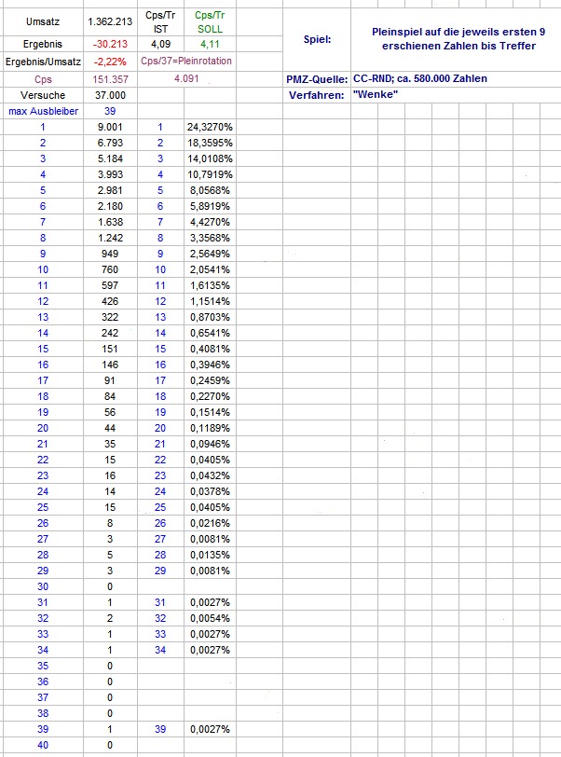Select percentage 24,3270%

click(x=210, y=127)
